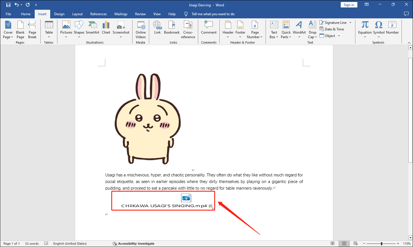Viewport: 413px width, 247px height.
Task: Redo the last action in title bar
Action: pos(28,5)
